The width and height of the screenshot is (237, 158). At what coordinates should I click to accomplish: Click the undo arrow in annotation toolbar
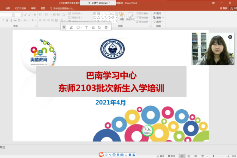coord(99,27)
